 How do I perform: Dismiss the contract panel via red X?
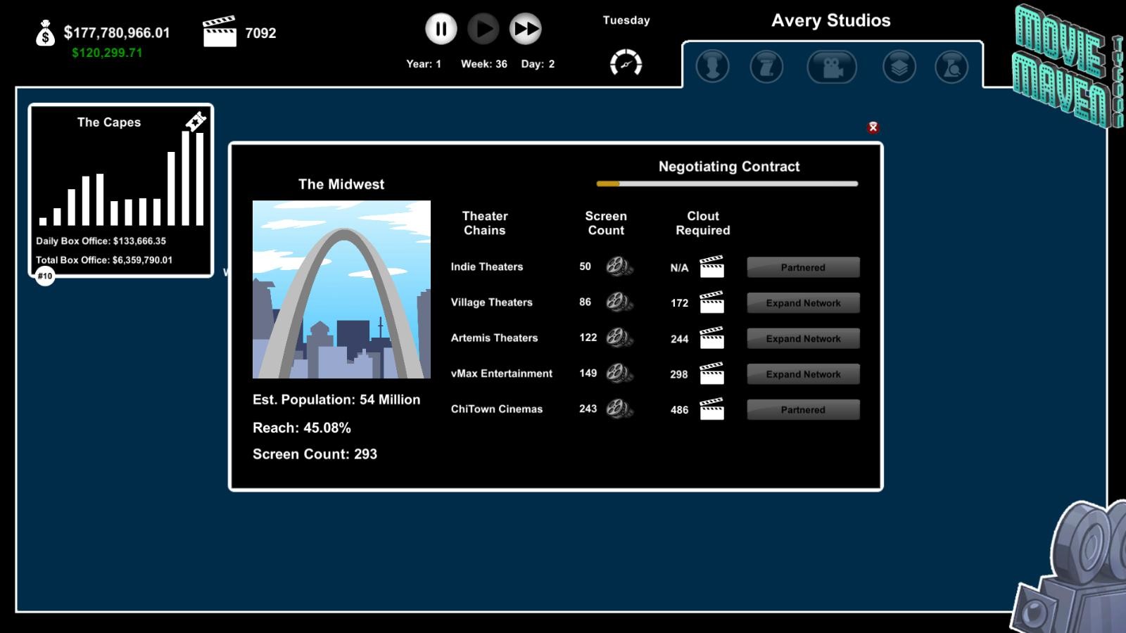click(873, 127)
